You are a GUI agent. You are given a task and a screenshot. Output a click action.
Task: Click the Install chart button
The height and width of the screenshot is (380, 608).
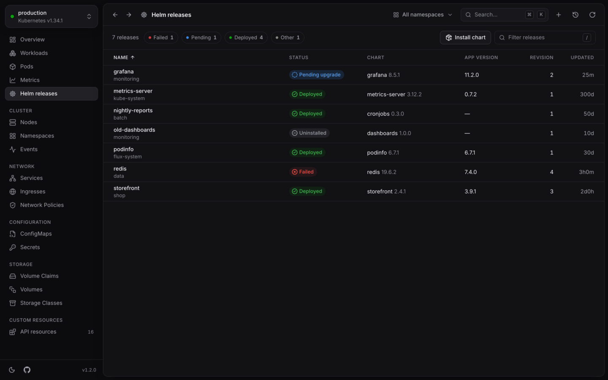465,38
